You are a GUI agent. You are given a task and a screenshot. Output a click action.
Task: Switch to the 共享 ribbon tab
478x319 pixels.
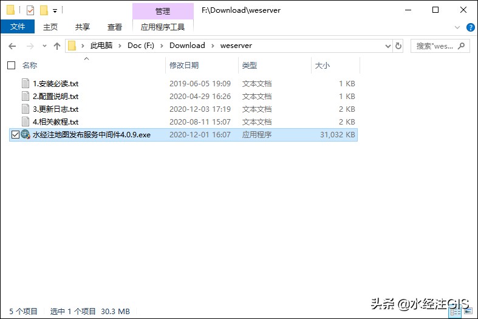coord(83,27)
